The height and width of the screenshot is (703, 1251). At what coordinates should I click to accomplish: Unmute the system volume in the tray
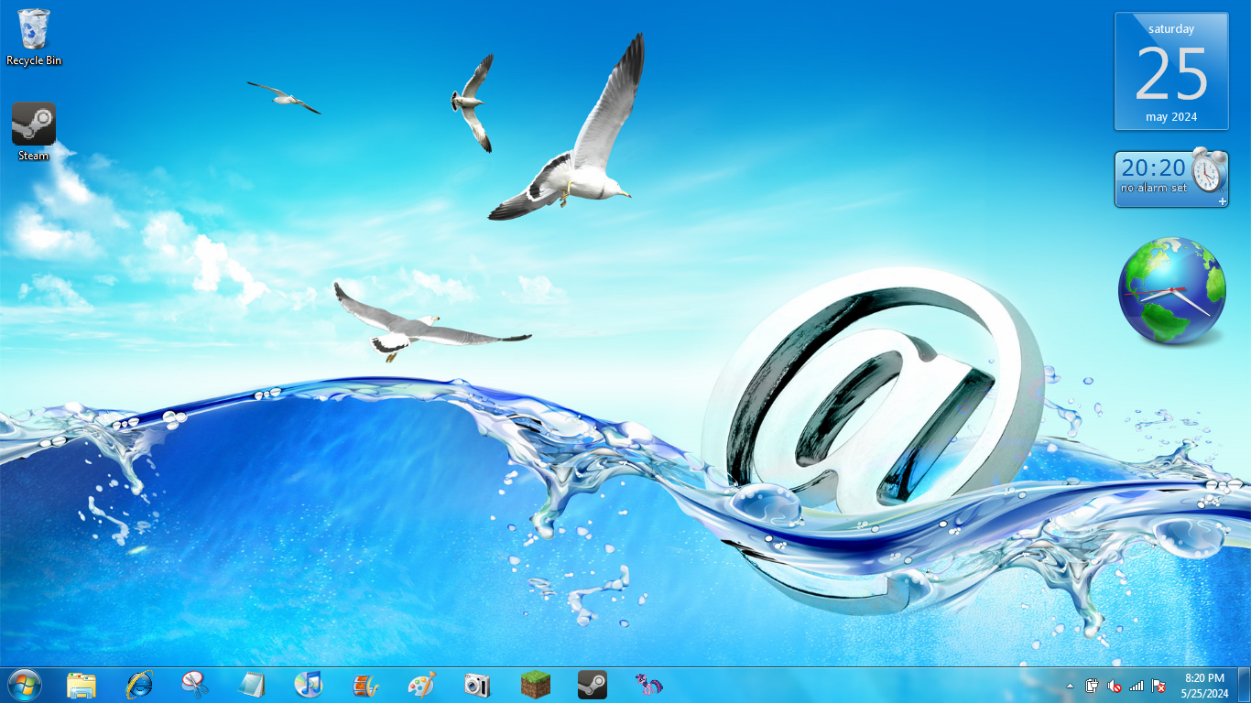point(1114,685)
